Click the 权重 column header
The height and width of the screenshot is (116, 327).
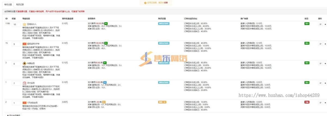14,18
